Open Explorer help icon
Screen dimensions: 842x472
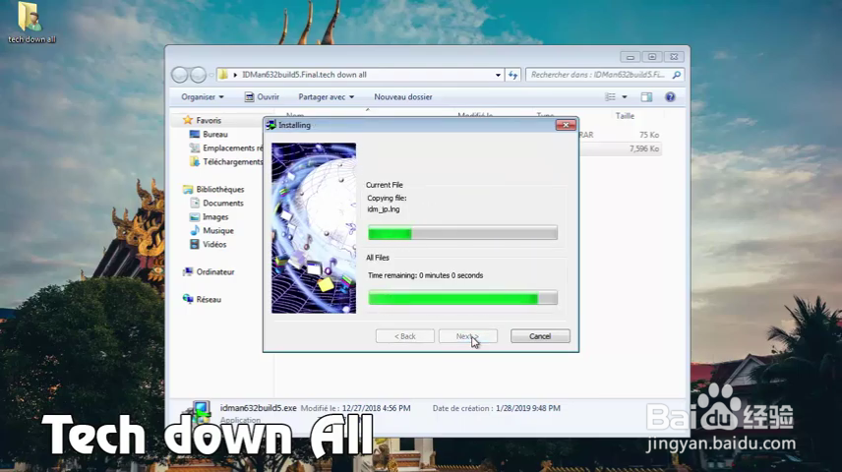(670, 97)
